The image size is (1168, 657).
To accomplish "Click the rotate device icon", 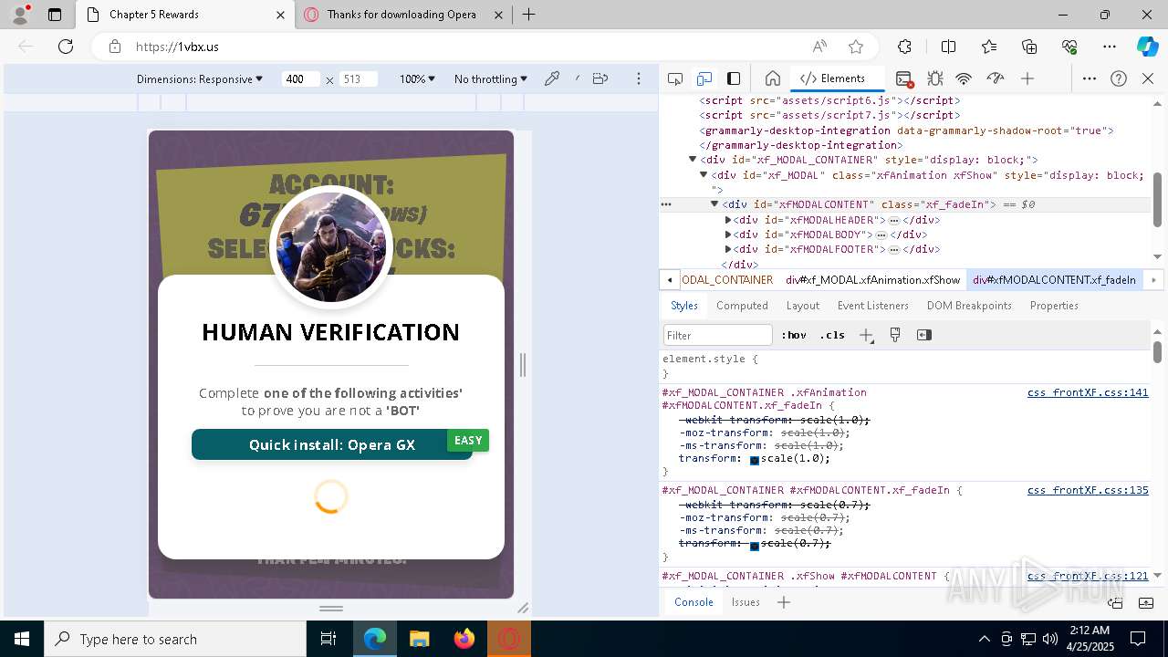I will tap(600, 78).
